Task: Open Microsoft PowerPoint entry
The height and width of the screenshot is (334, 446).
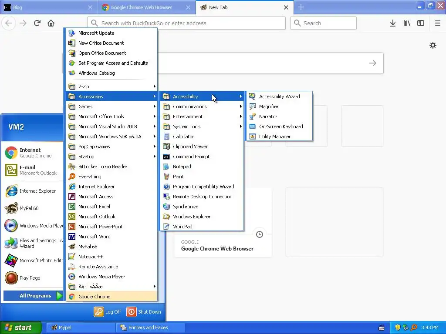Action: tap(111, 226)
